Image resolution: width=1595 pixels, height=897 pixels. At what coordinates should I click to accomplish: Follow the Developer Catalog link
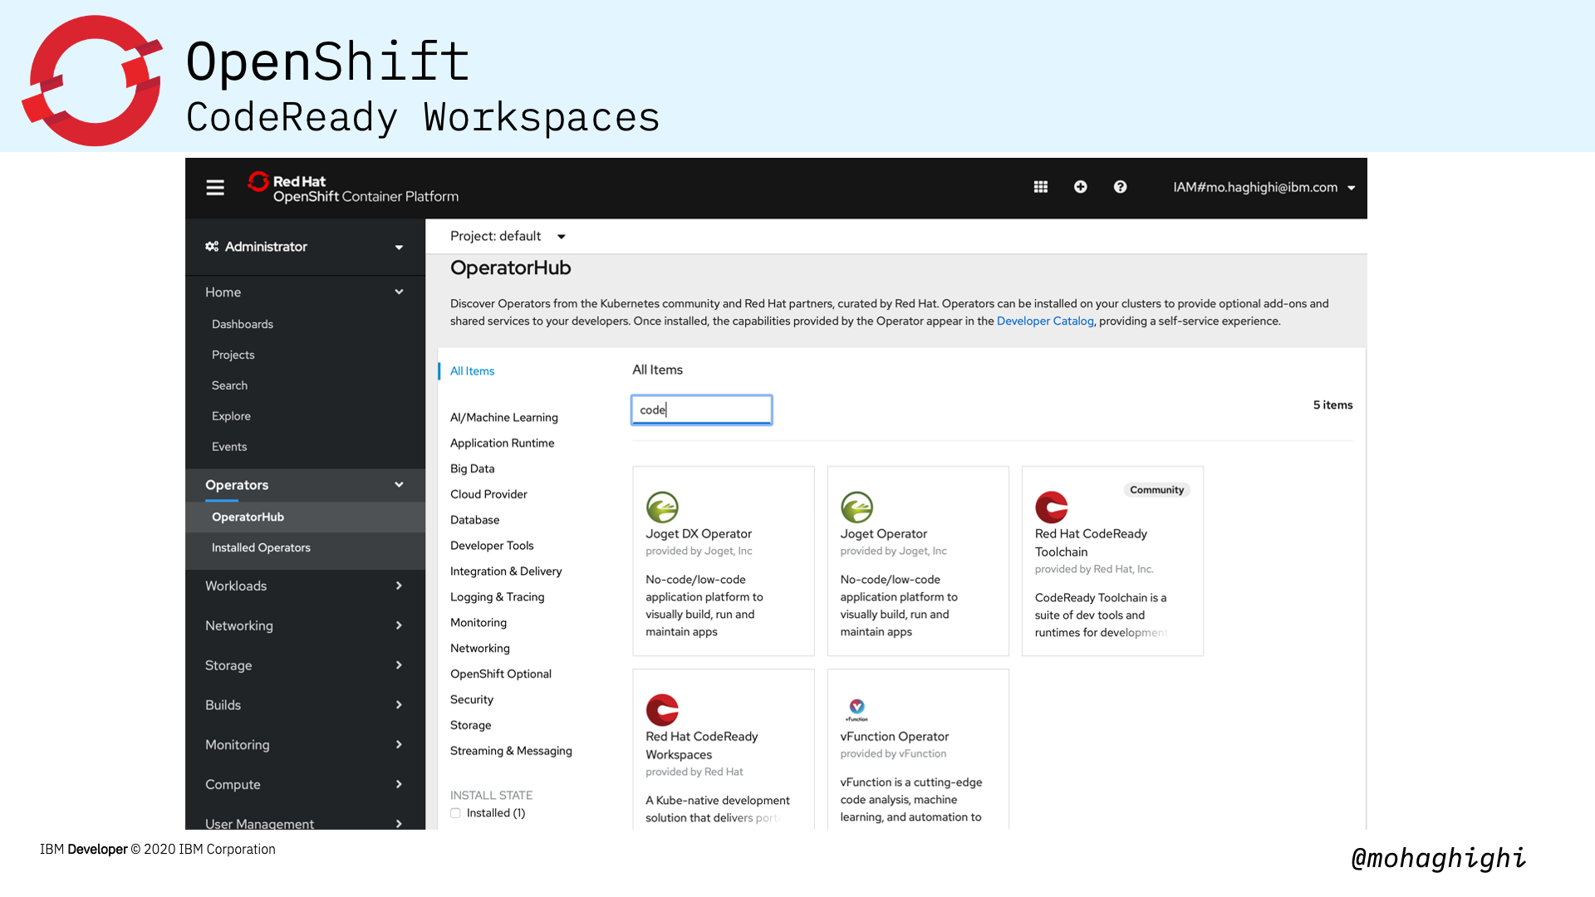click(1045, 321)
